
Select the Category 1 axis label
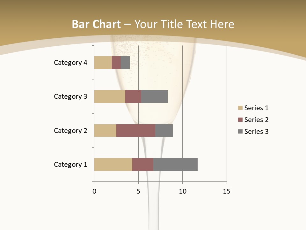[70, 165]
